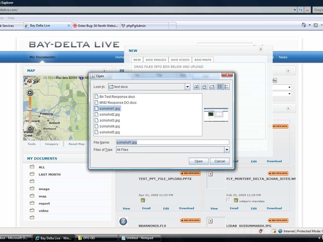Zoom in on the Google map

click(x=30, y=93)
